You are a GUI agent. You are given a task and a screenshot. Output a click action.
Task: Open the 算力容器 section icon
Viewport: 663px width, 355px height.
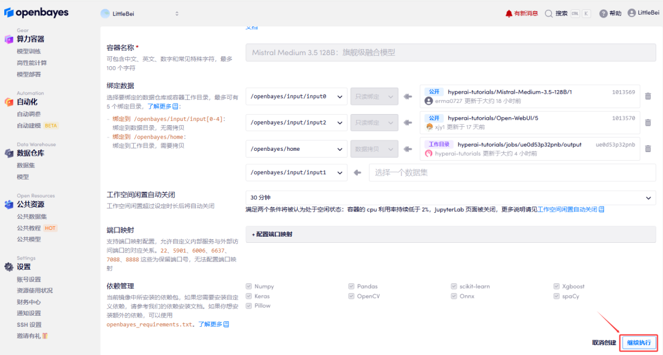[9, 39]
